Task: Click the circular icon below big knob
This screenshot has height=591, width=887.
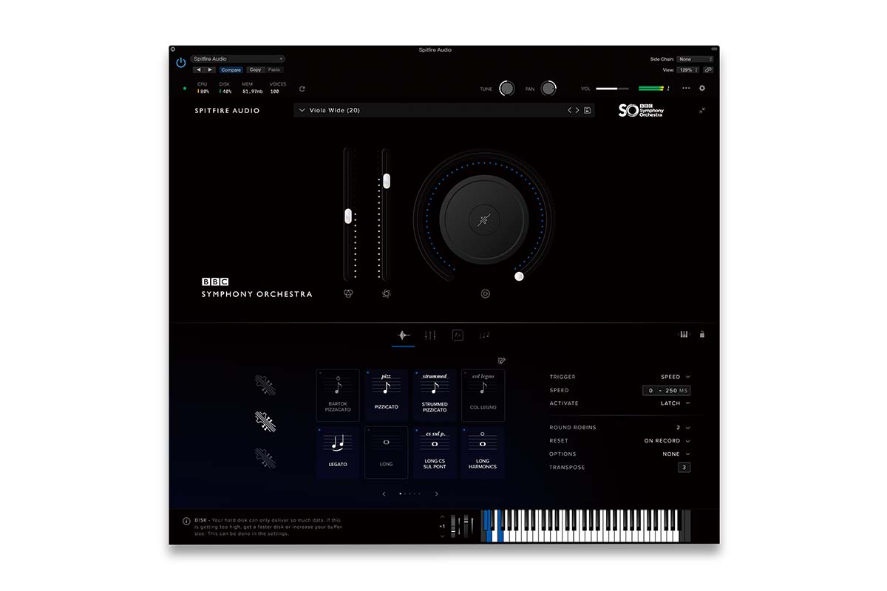Action: (486, 293)
